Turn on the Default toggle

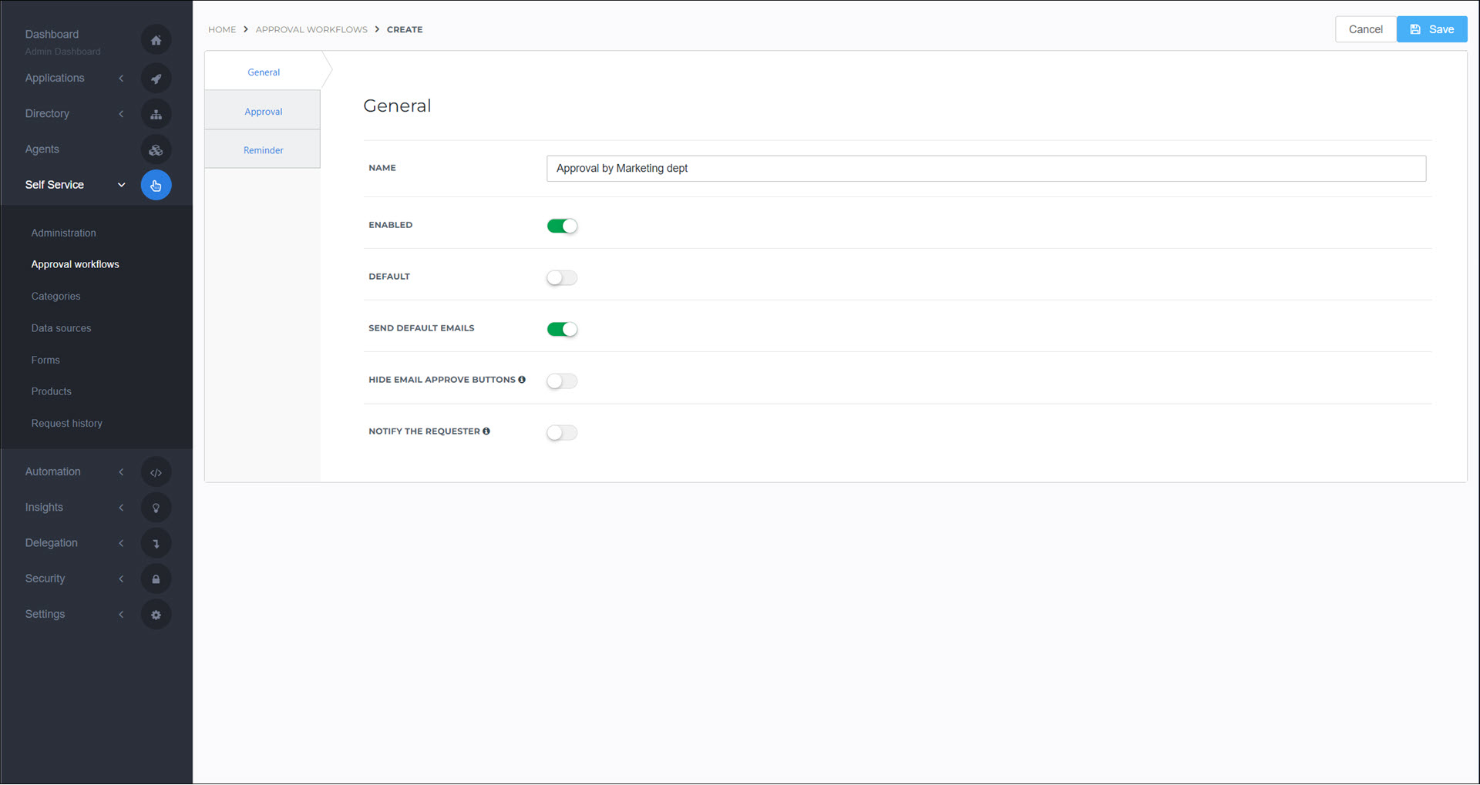pos(562,277)
